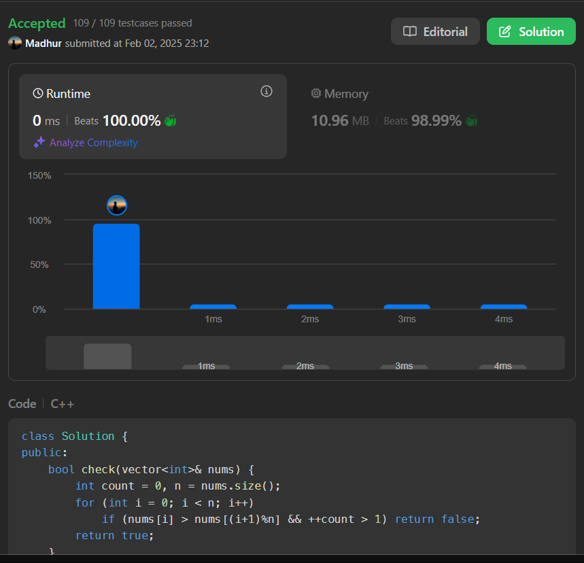
Task: Click the Analyze Complexity link
Action: pos(94,143)
